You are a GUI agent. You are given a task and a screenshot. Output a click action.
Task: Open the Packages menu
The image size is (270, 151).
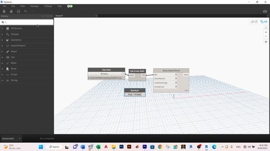35,6
